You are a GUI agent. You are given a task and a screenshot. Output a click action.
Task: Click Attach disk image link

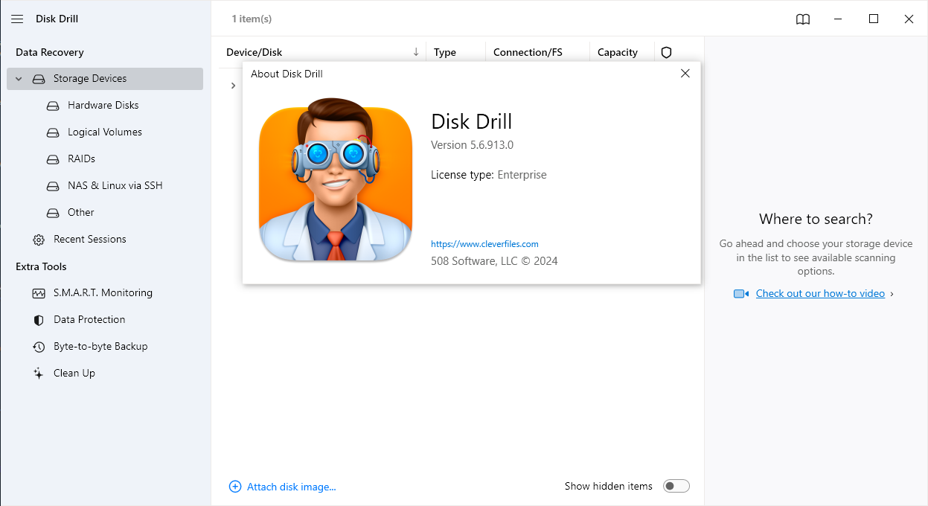pyautogui.click(x=292, y=487)
